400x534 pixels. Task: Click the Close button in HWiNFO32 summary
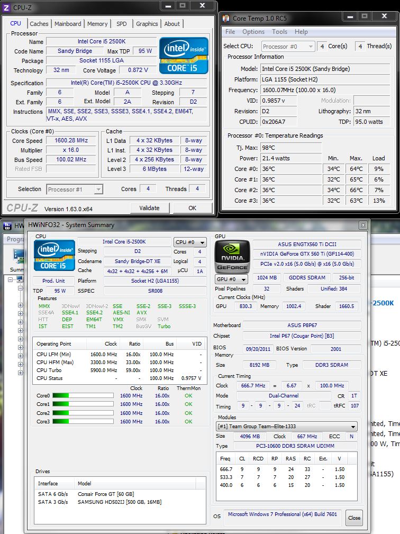point(354,518)
